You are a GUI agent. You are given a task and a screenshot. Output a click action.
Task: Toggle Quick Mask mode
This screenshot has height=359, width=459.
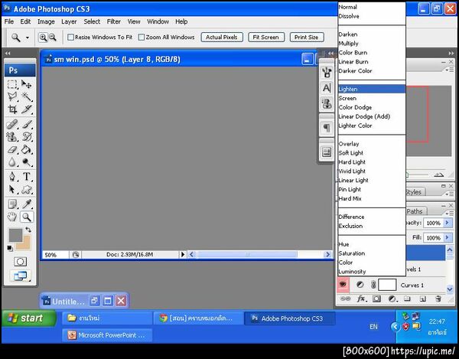click(x=20, y=262)
